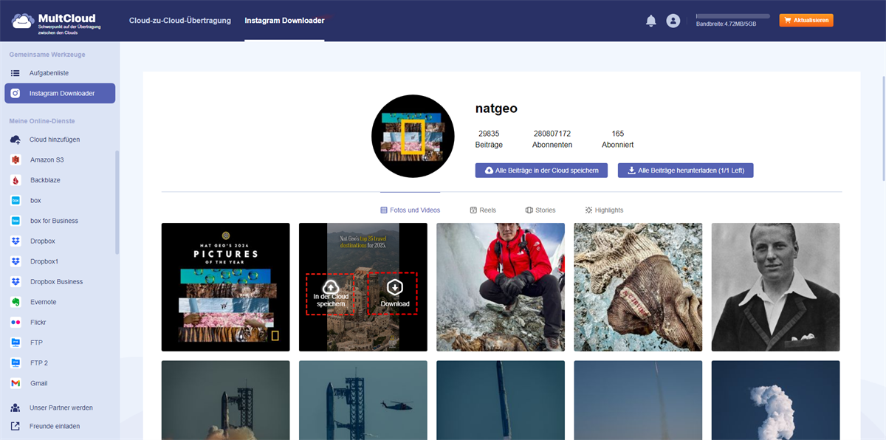
Task: Select the FTP icon
Action: pyautogui.click(x=15, y=343)
